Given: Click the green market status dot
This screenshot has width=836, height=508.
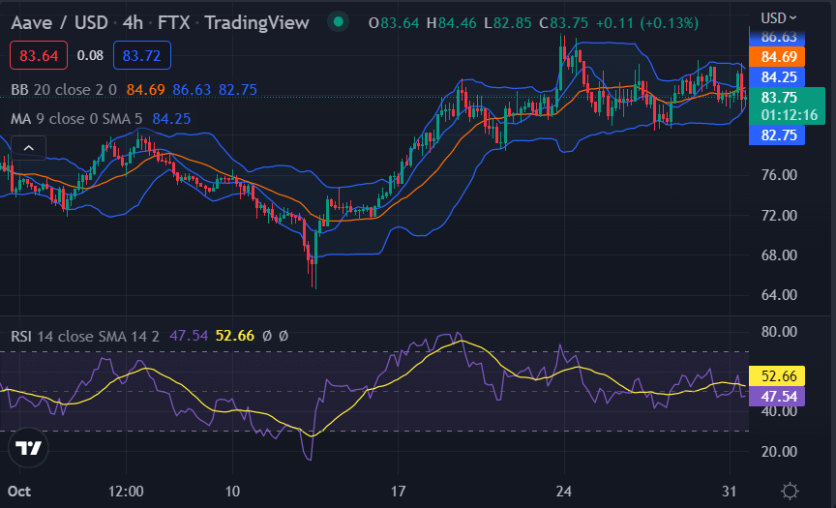Looking at the screenshot, I should [338, 22].
